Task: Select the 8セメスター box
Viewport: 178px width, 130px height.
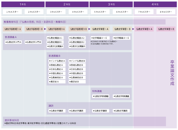Action: (166, 12)
